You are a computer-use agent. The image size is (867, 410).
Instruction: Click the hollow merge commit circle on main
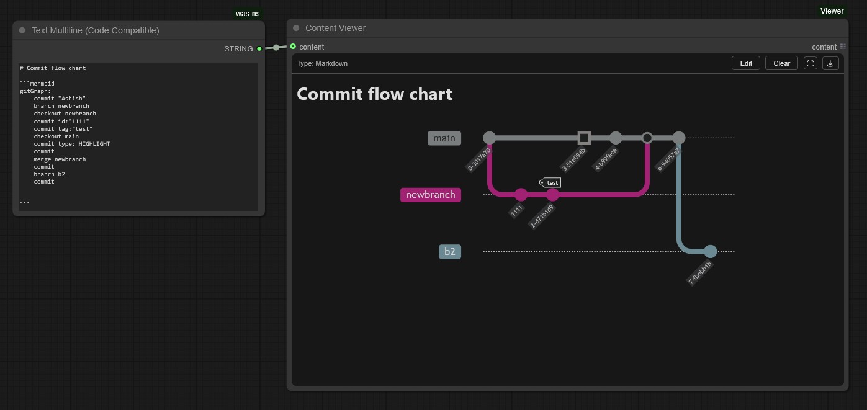(x=647, y=138)
